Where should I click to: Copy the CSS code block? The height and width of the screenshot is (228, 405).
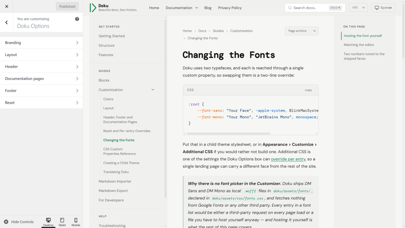click(x=308, y=90)
